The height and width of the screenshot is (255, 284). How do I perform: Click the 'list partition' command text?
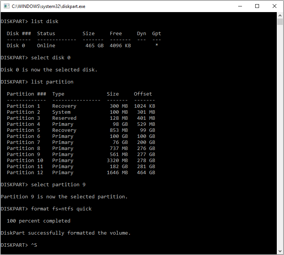point(52,82)
